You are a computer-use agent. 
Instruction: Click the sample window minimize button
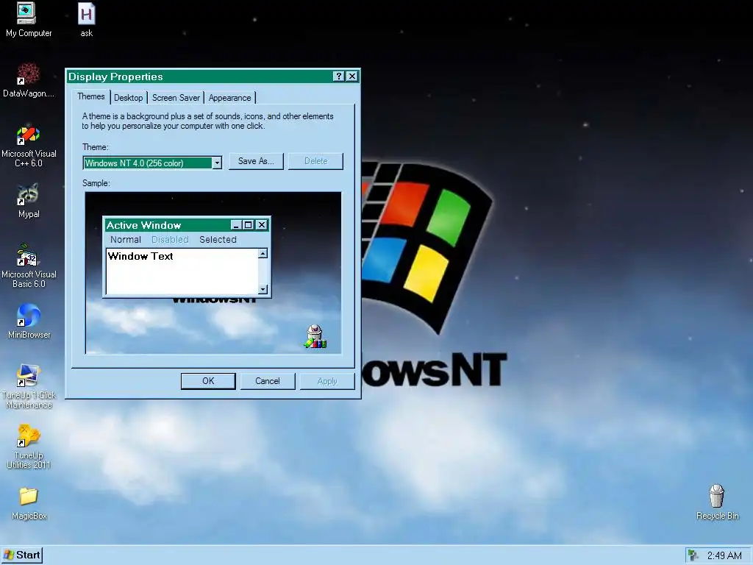coord(236,225)
